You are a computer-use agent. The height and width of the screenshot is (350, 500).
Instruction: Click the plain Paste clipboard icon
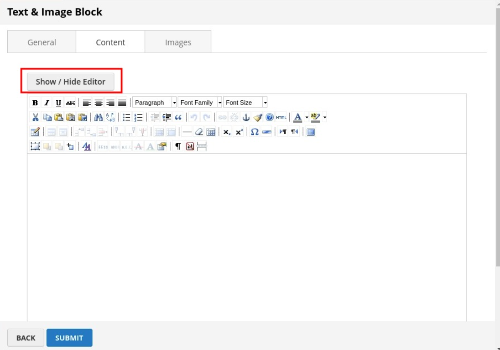59,117
